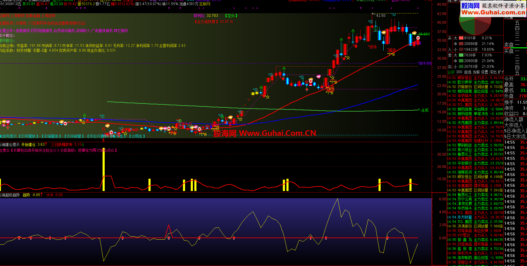Select the 深振业A 主力买入 row

[x=475, y=262]
